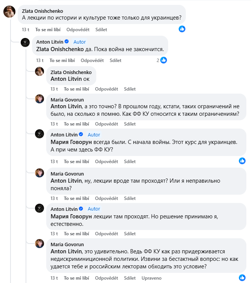Like Zlata's 'ок' reply via 'To se mi líbí'
252x283 pixels.
(x=76, y=89)
